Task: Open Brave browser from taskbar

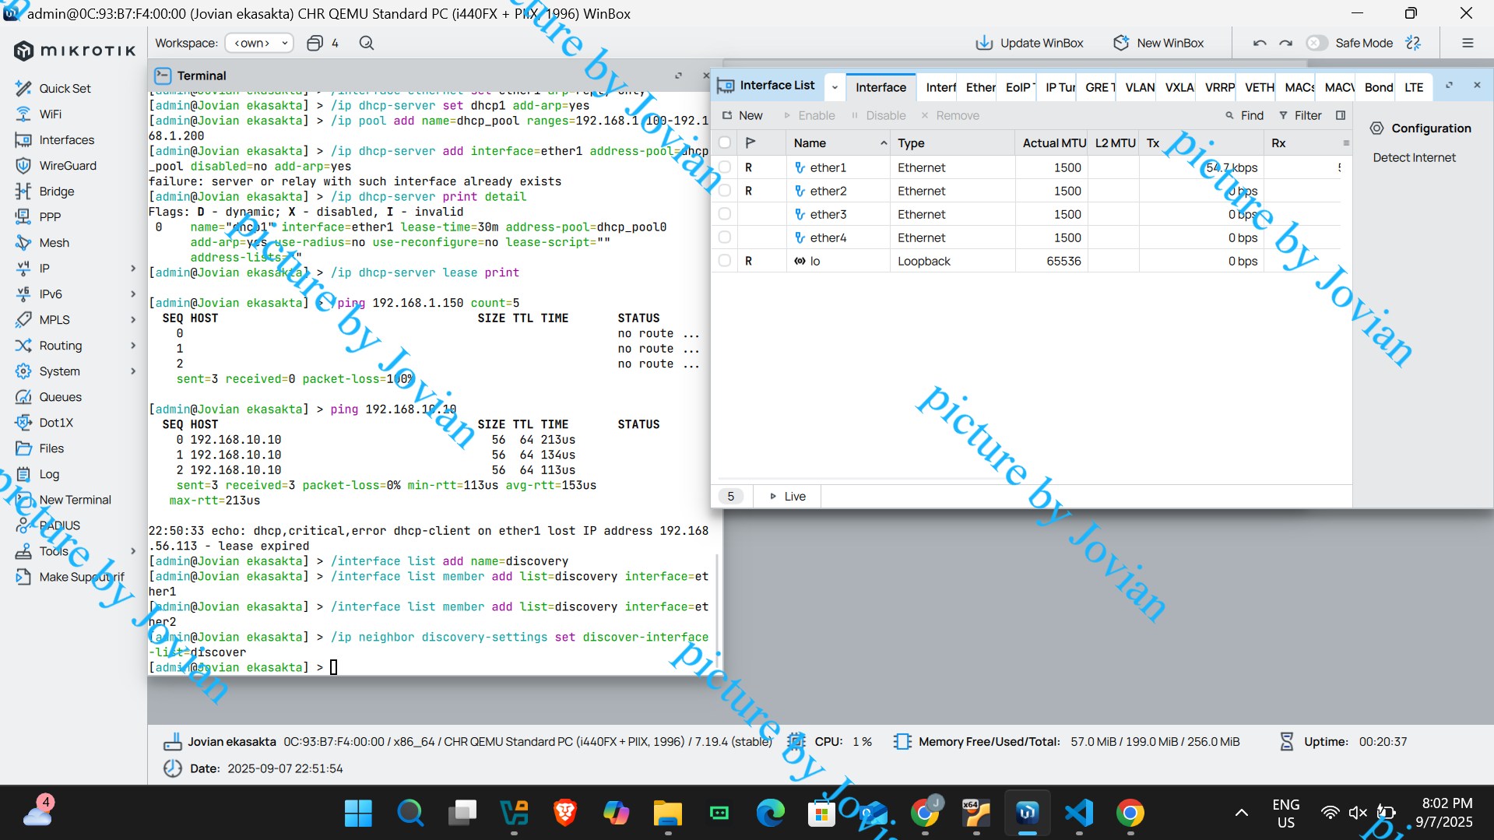Action: [565, 814]
